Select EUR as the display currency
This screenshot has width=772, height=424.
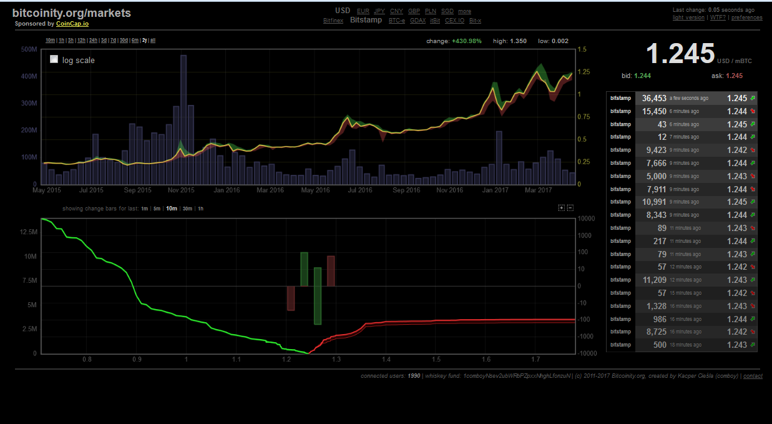pyautogui.click(x=363, y=11)
